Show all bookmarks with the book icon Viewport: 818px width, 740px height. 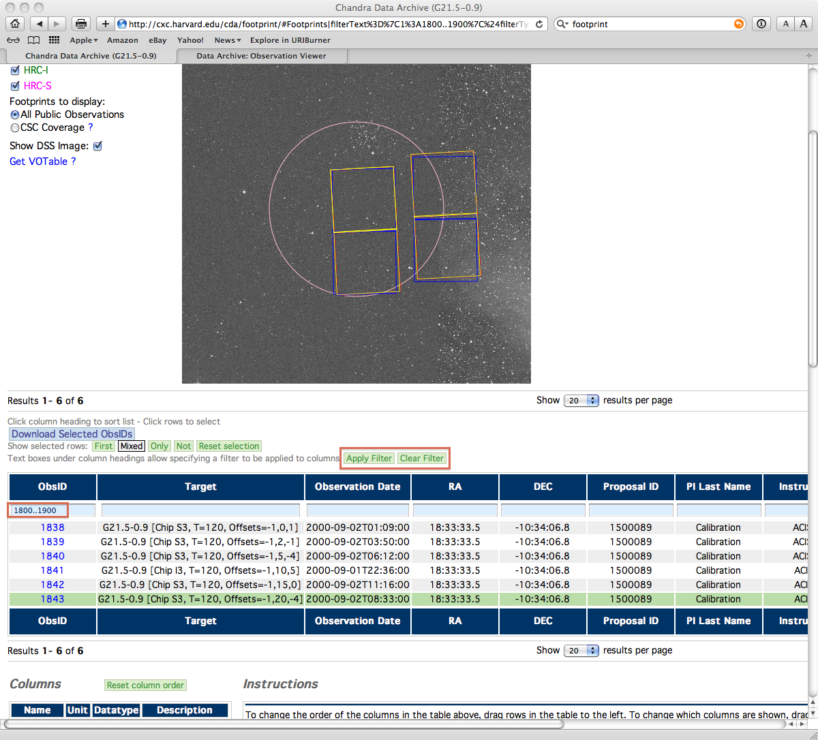click(x=33, y=40)
